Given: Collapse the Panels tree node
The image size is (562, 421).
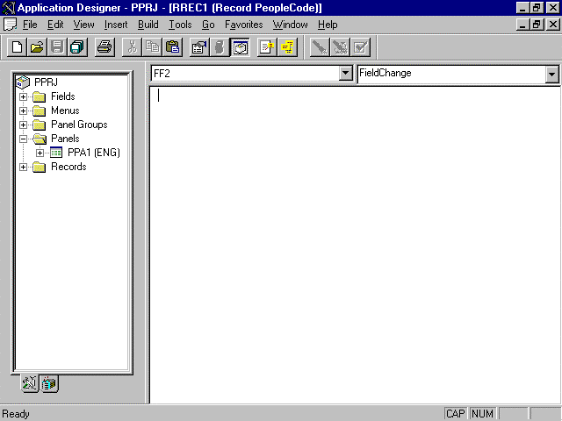Looking at the screenshot, I should coord(24,139).
